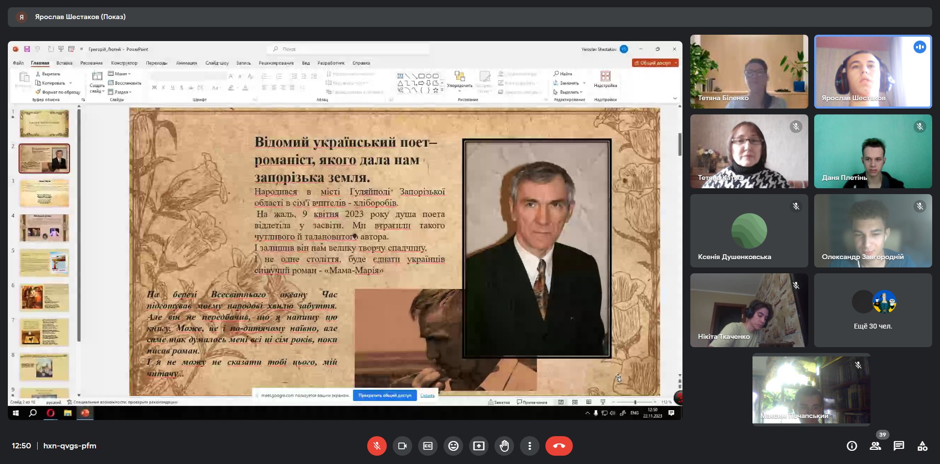The width and height of the screenshot is (940, 464).
Task: Open the chat messages panel
Action: 899,446
